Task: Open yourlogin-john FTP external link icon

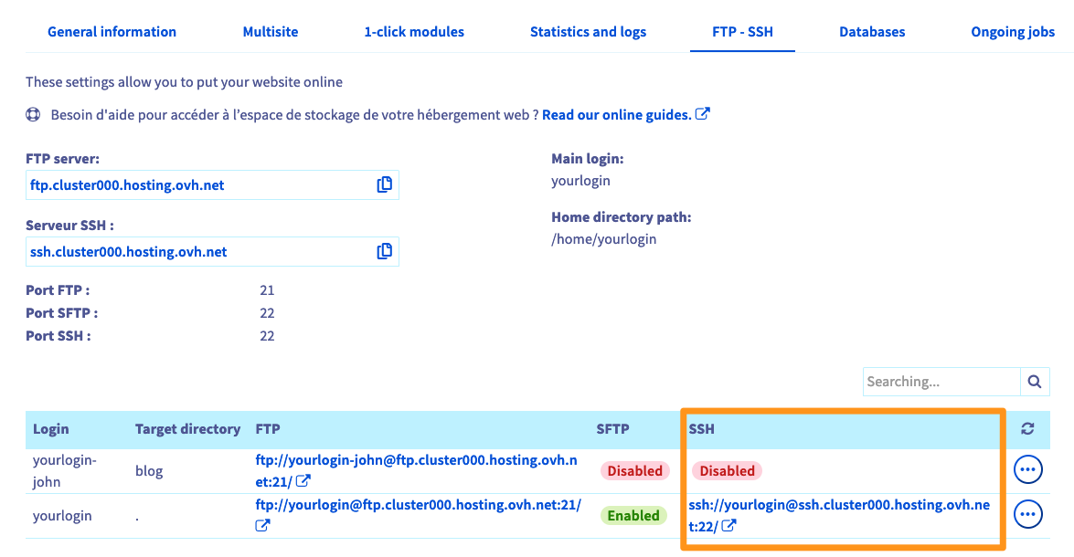Action: 303,481
